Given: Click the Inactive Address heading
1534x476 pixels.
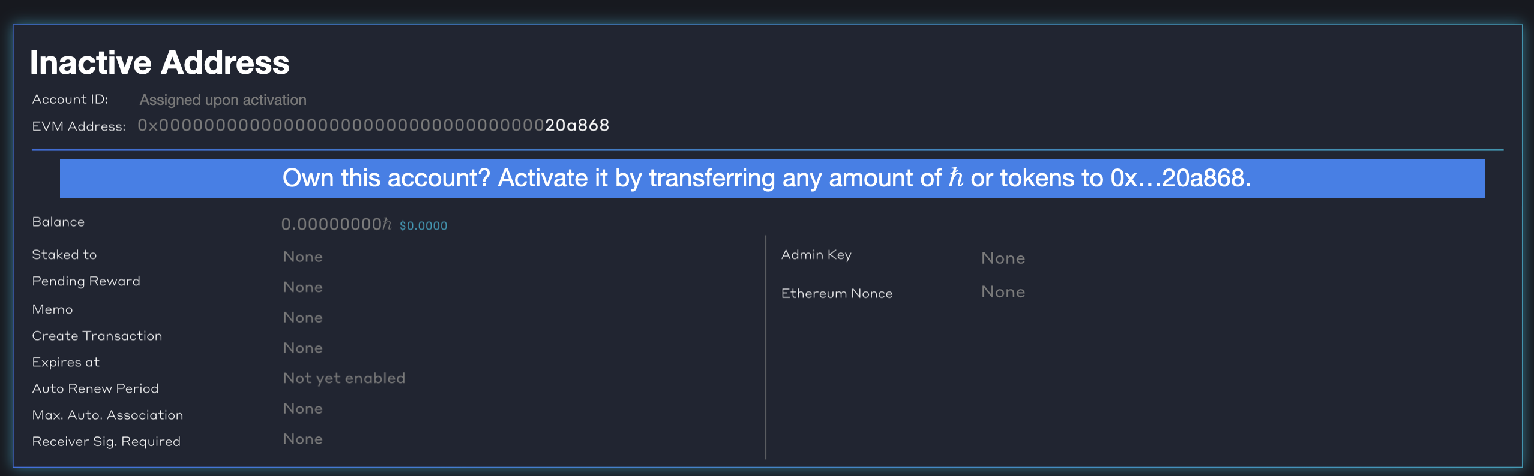Looking at the screenshot, I should pyautogui.click(x=160, y=61).
